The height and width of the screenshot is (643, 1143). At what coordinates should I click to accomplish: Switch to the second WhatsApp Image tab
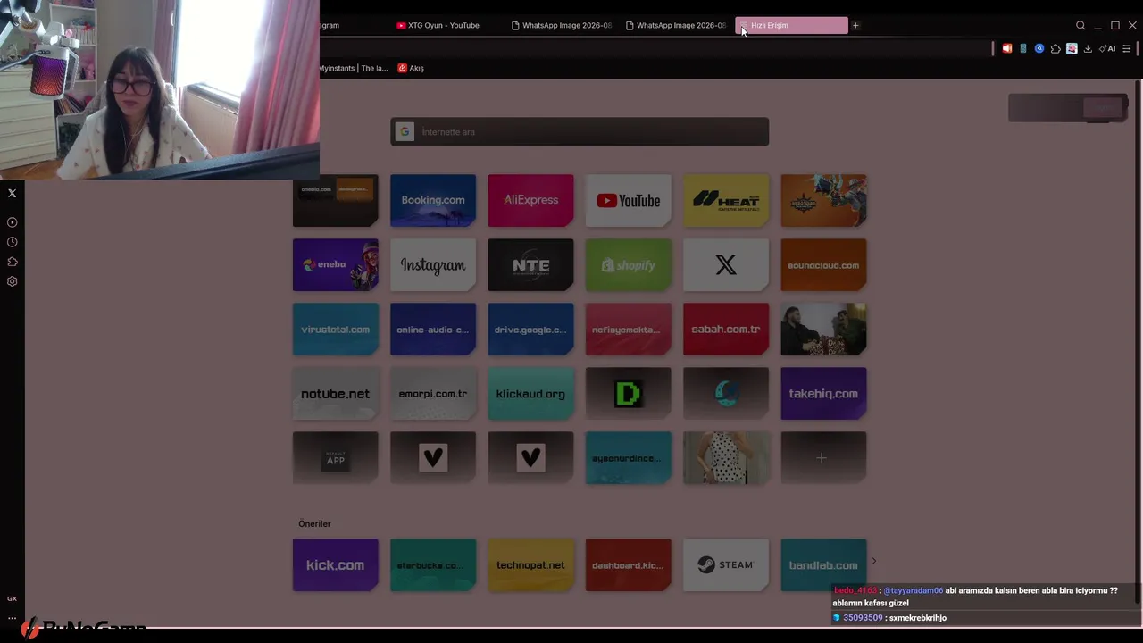coord(676,25)
